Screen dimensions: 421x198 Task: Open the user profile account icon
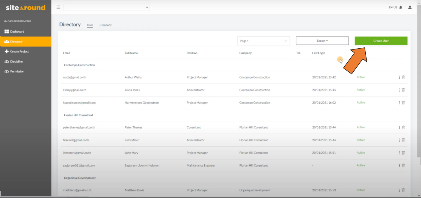(x=410, y=7)
